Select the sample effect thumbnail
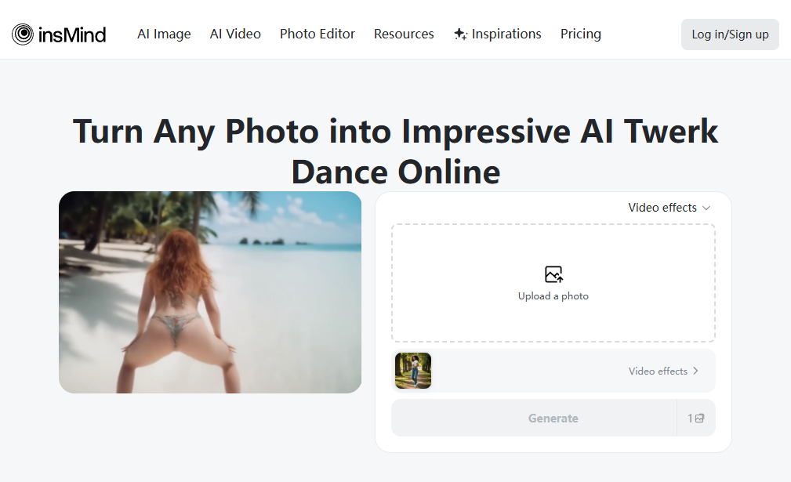Viewport: 791px width, 482px height. (x=412, y=370)
